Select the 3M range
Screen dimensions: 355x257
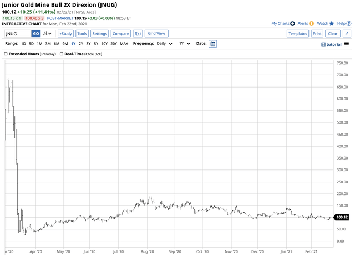tap(48, 44)
